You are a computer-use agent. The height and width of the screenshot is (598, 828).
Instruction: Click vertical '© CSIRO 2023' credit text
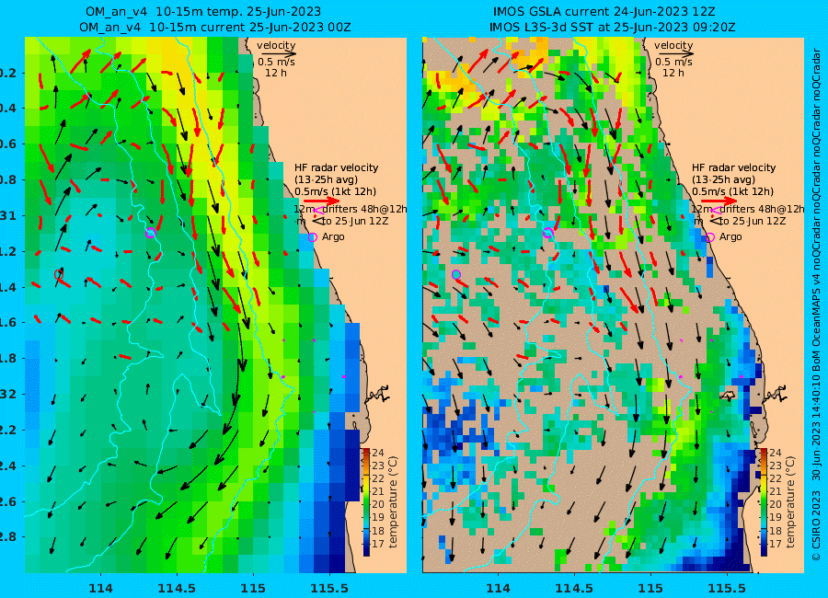click(816, 526)
